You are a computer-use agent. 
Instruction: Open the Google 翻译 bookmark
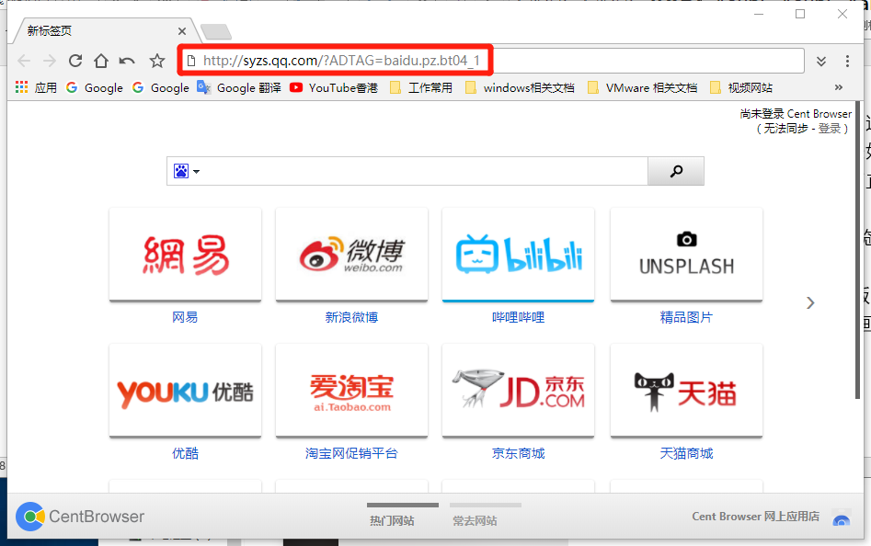point(239,87)
